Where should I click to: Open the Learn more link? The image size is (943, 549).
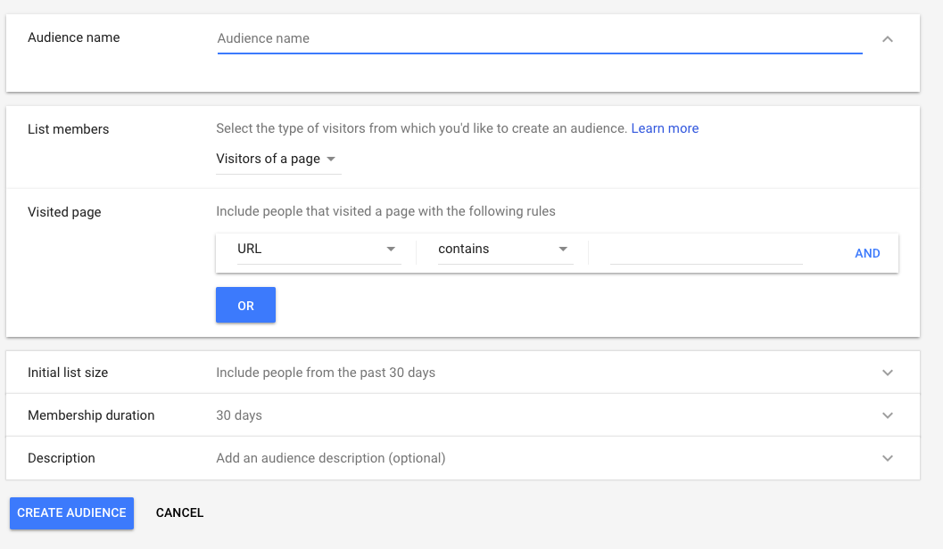(665, 128)
